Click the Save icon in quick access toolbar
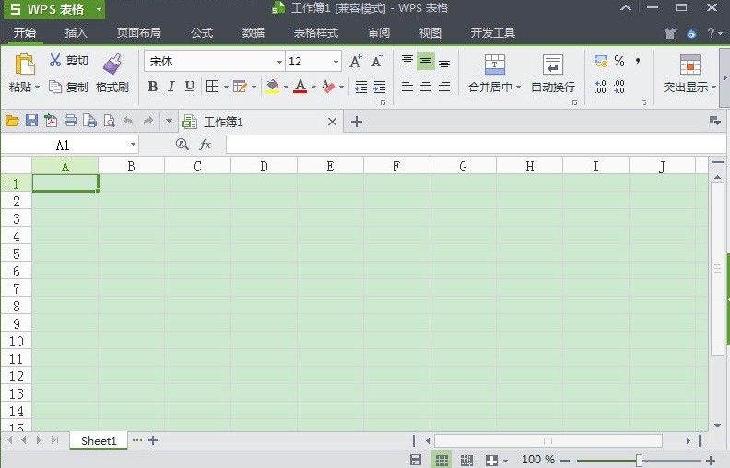 31,121
